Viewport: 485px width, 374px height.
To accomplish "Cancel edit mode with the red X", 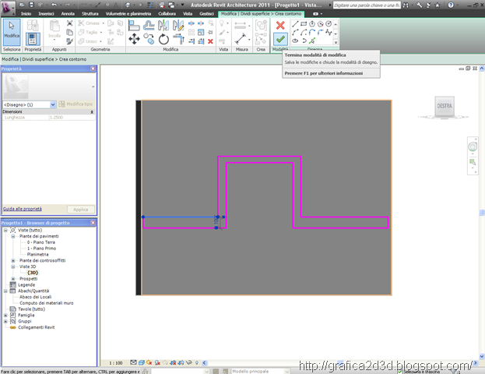I will 280,25.
